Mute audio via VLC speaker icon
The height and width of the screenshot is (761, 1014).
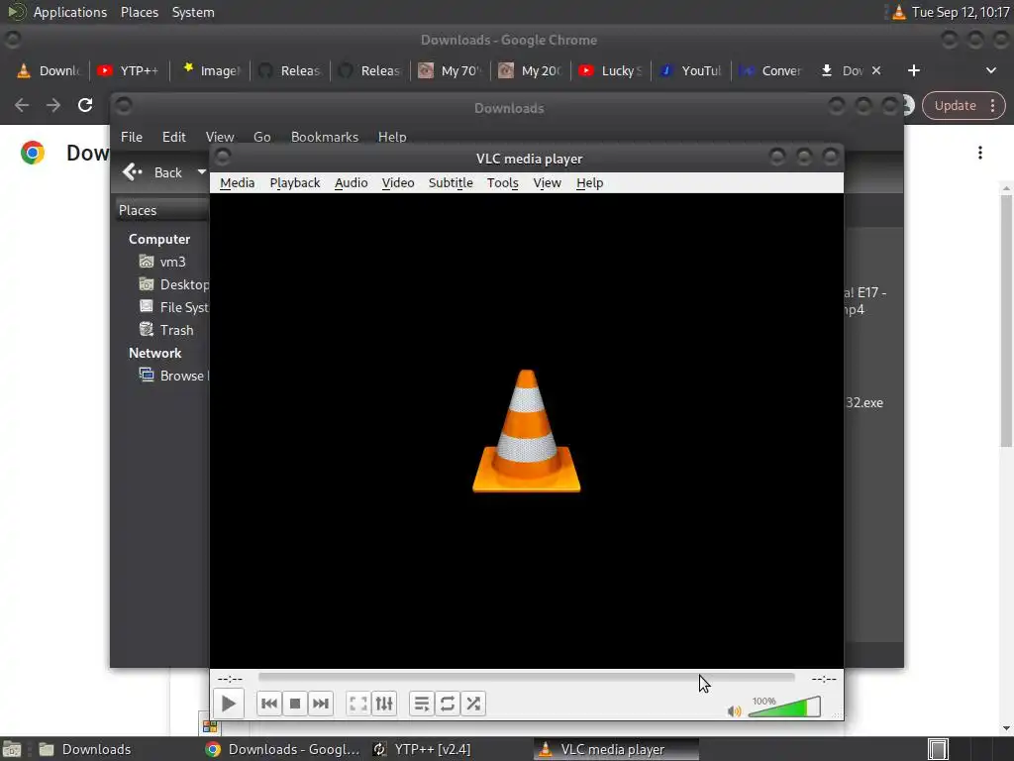point(734,711)
